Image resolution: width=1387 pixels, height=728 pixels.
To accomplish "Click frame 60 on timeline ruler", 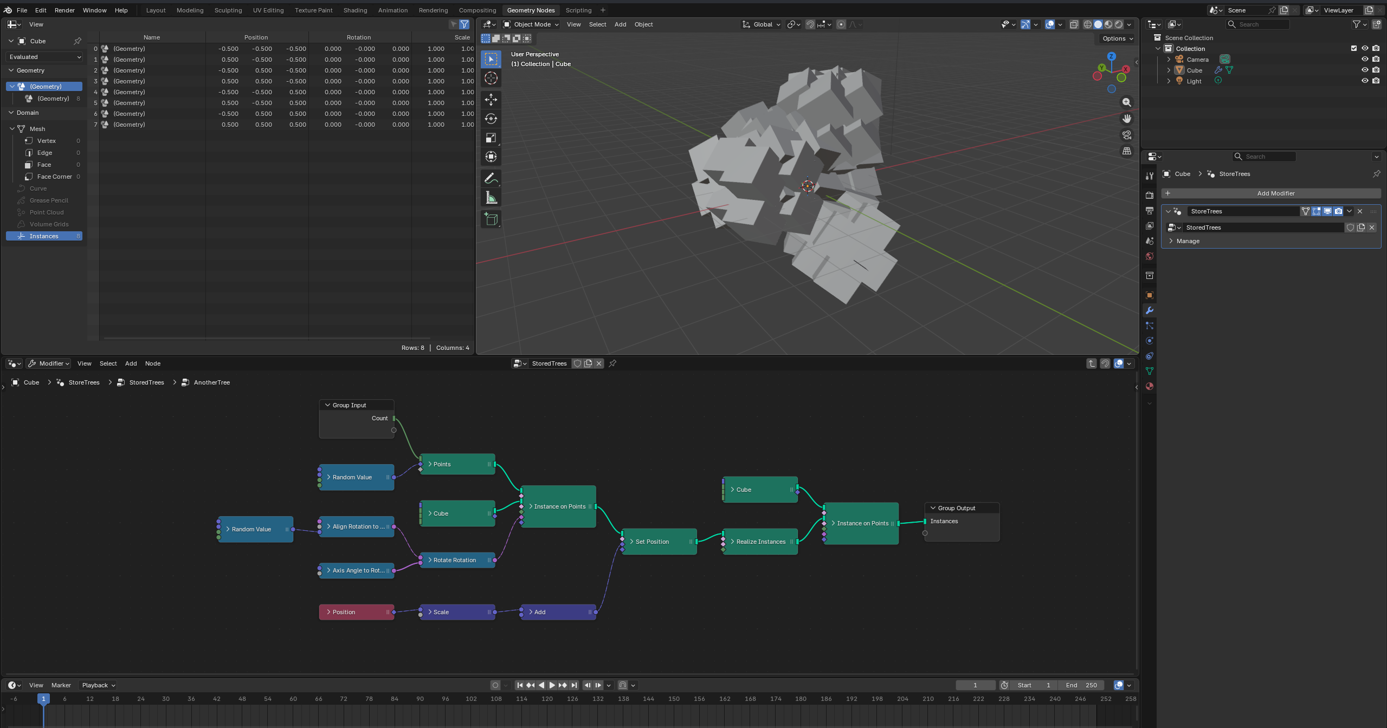I will coord(293,699).
